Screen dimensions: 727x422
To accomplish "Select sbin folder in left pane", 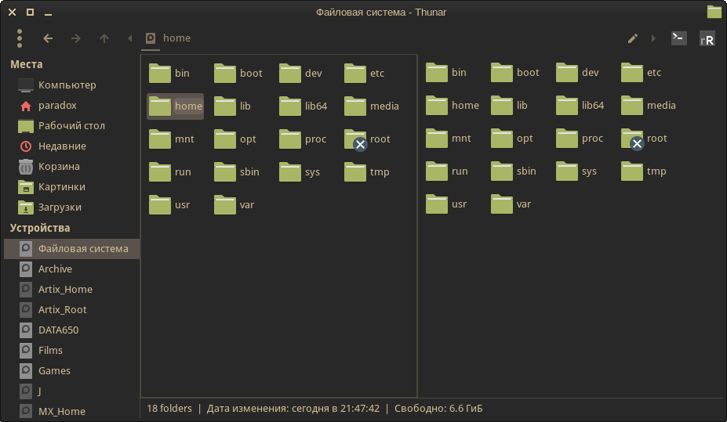I will (x=237, y=171).
